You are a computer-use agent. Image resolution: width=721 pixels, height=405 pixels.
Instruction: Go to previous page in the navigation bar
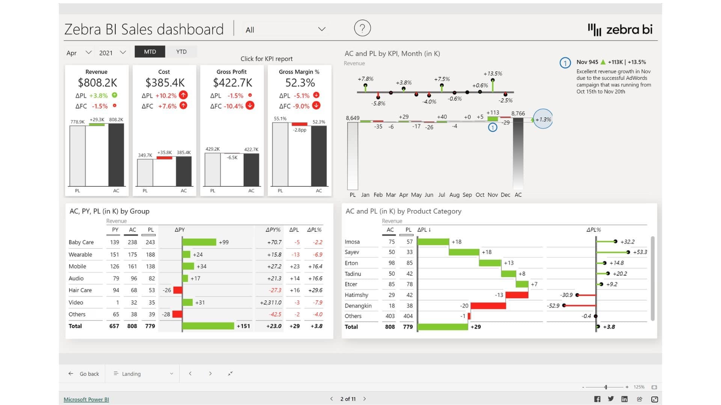click(190, 373)
